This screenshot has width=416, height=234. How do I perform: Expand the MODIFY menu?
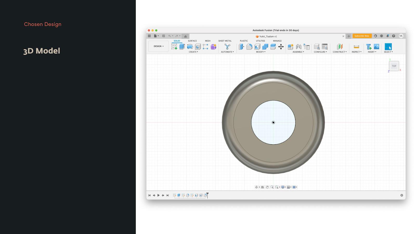(261, 52)
